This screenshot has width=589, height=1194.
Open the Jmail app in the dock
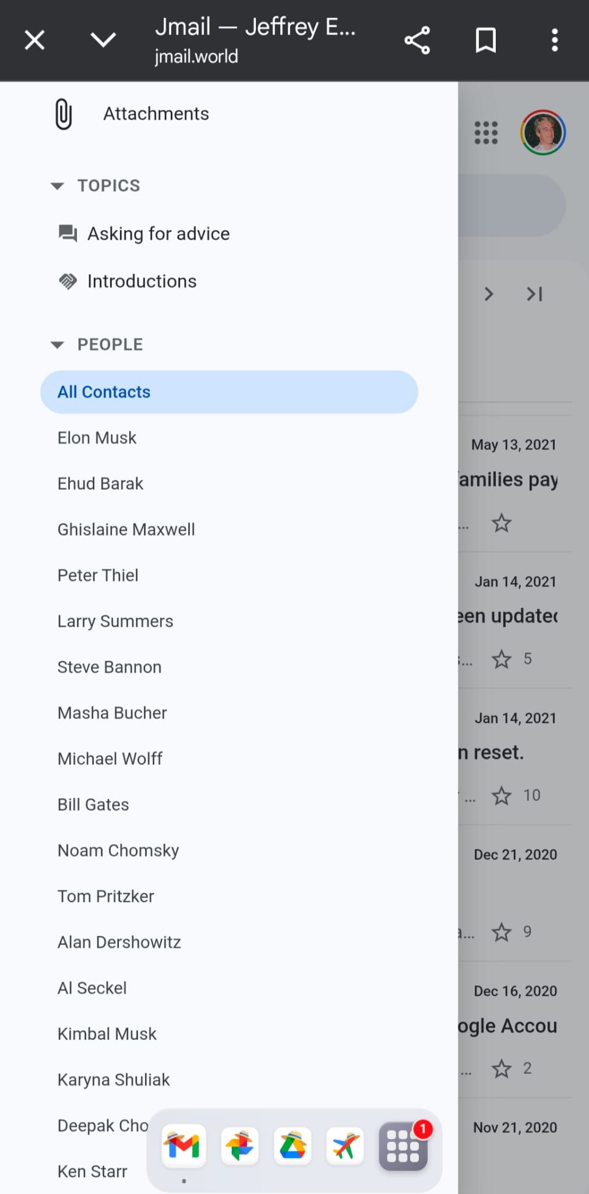(x=184, y=1146)
